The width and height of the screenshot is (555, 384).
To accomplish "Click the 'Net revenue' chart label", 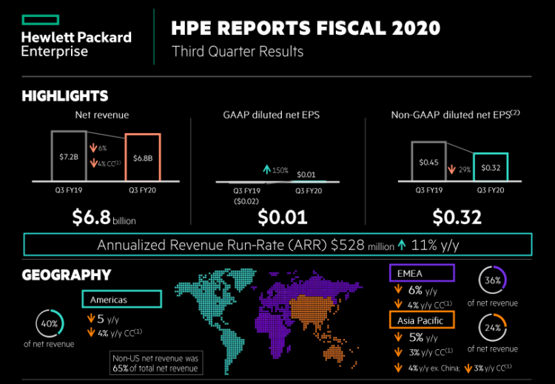I will point(102,115).
